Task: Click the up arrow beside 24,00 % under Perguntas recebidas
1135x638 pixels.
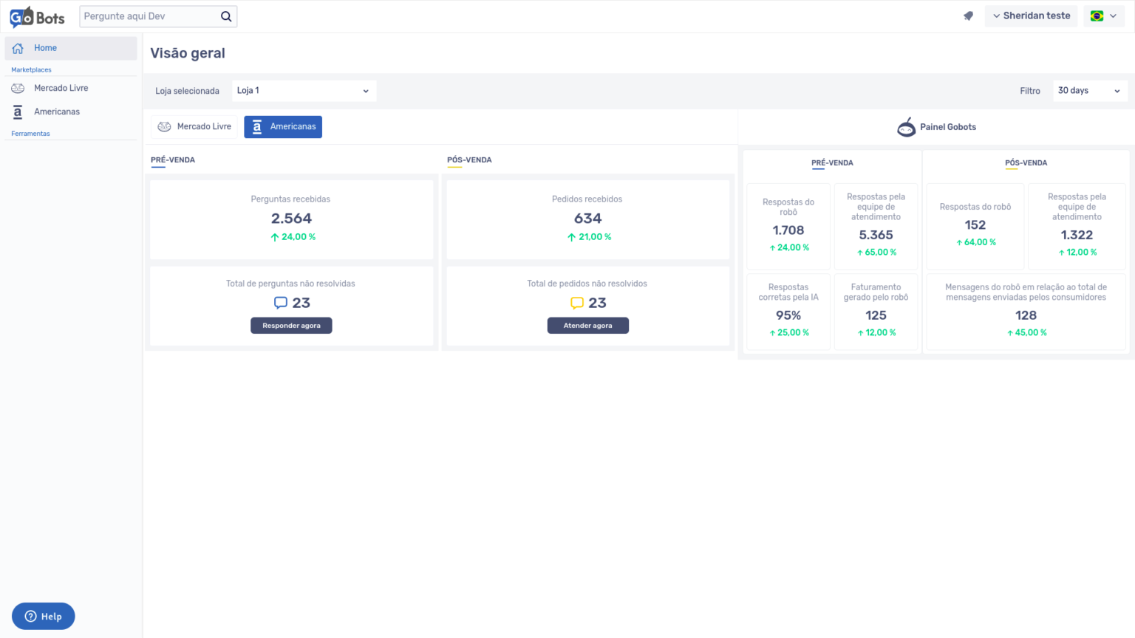Action: pos(275,237)
